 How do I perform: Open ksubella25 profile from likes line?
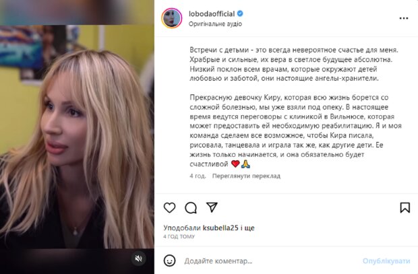[x=220, y=228]
